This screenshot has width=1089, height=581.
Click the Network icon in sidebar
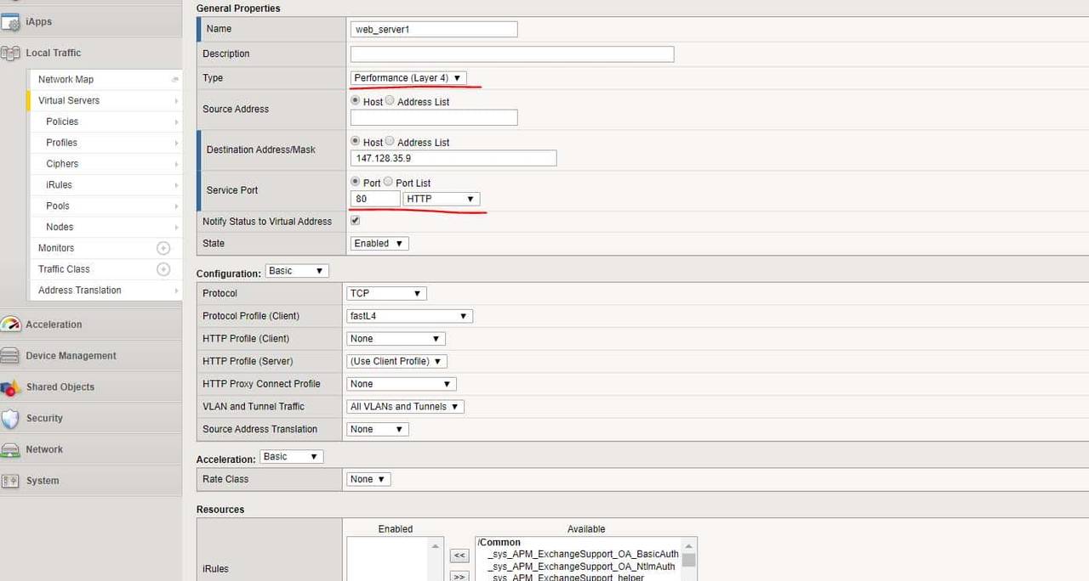[10, 449]
